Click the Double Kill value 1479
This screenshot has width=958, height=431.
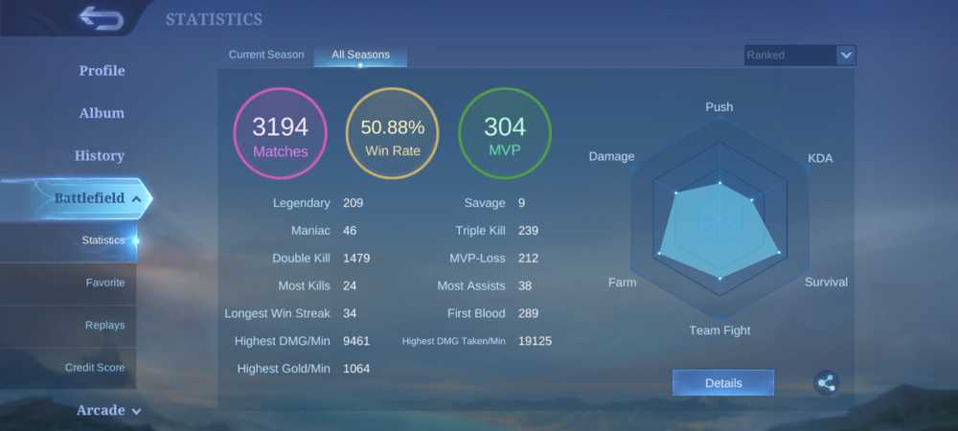tap(356, 259)
